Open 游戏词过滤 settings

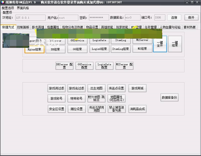point(56,88)
